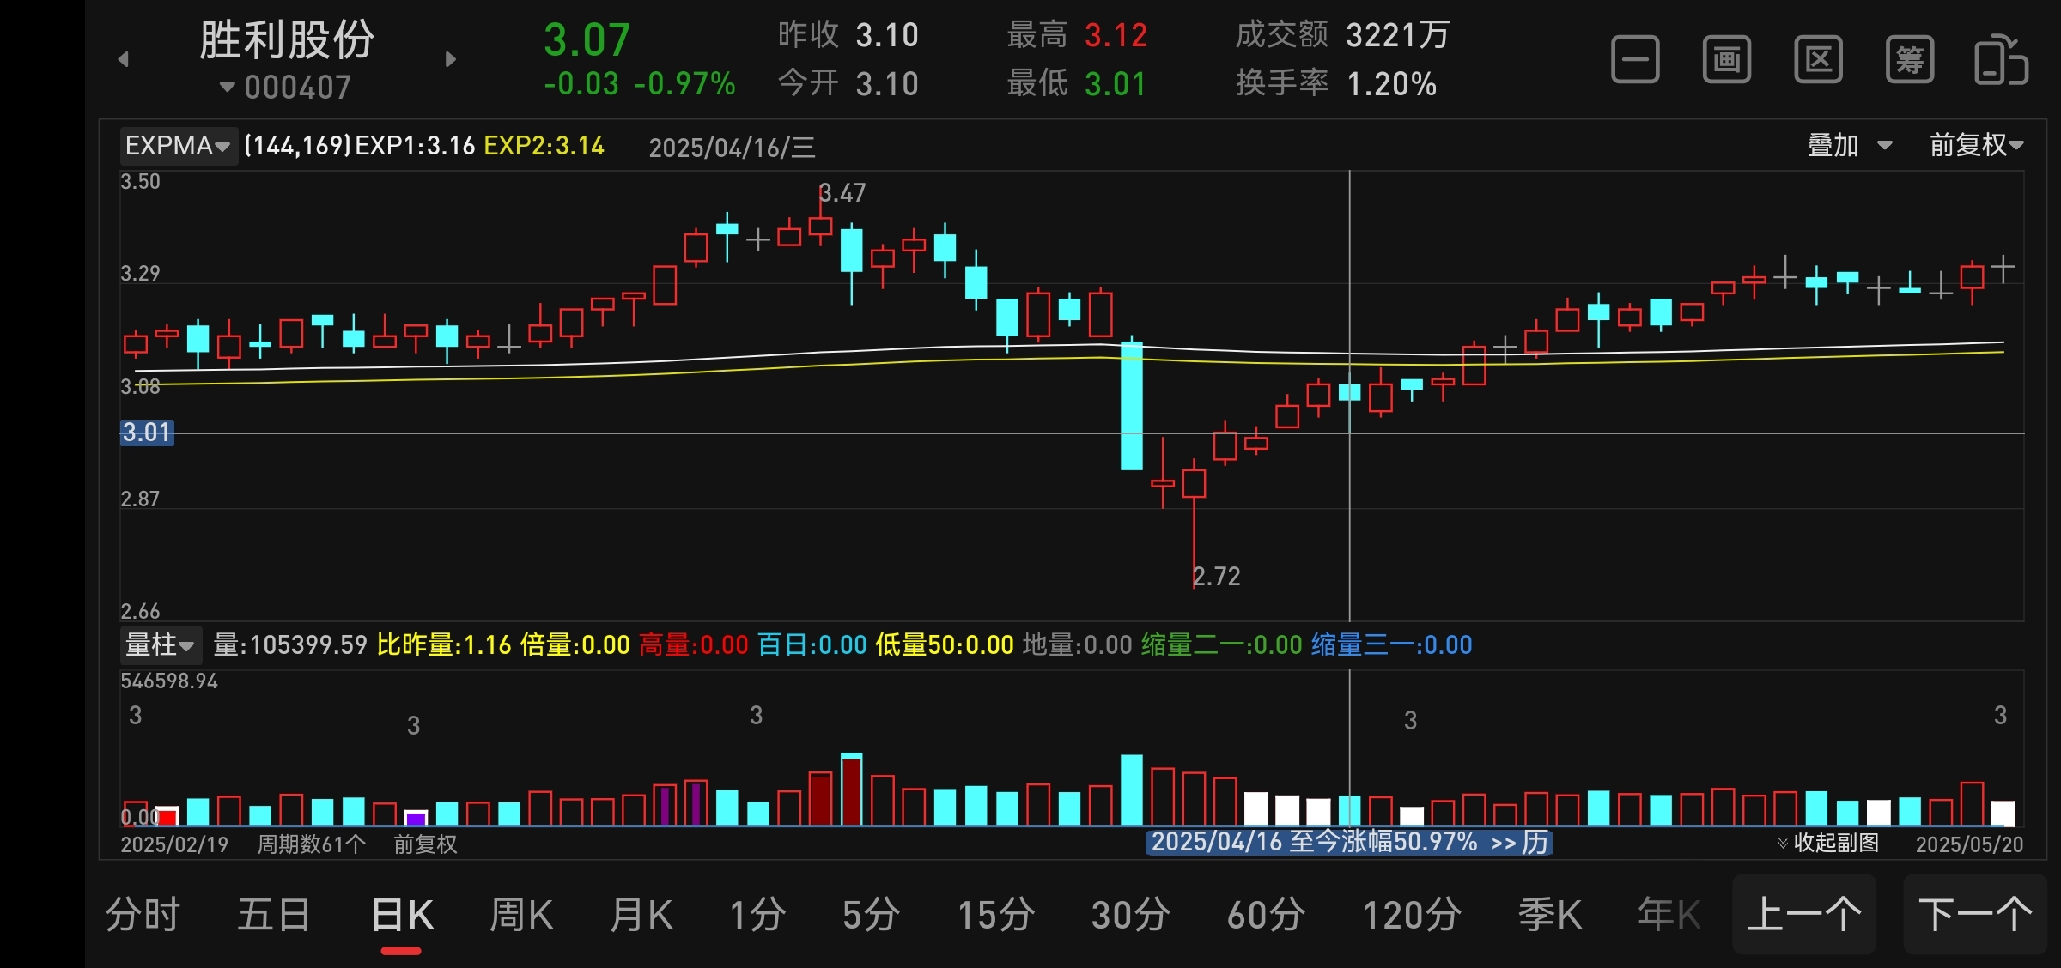Go to next stock with right arrow
2061x968 pixels.
tap(451, 59)
